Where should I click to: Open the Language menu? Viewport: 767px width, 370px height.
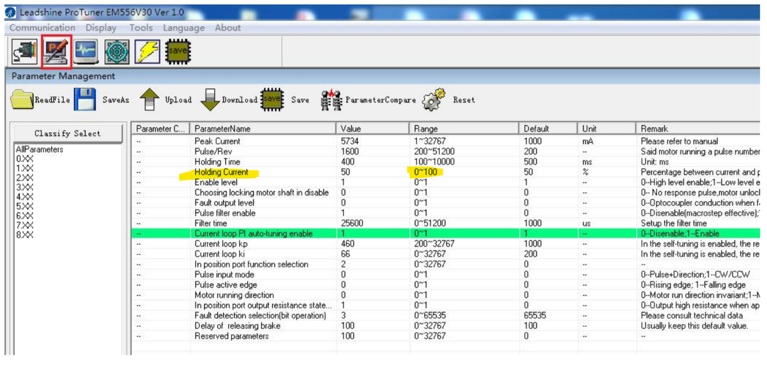(x=184, y=28)
